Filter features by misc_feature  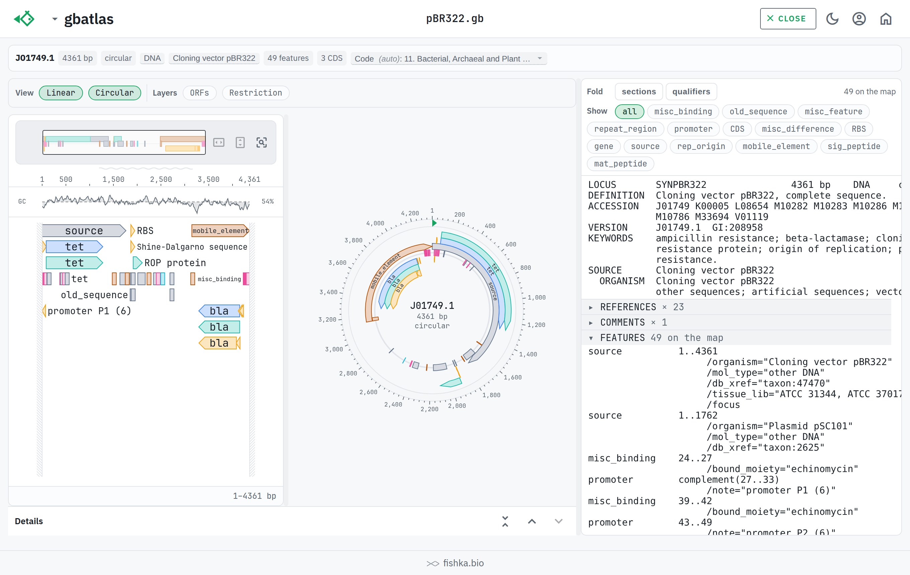[x=833, y=112]
